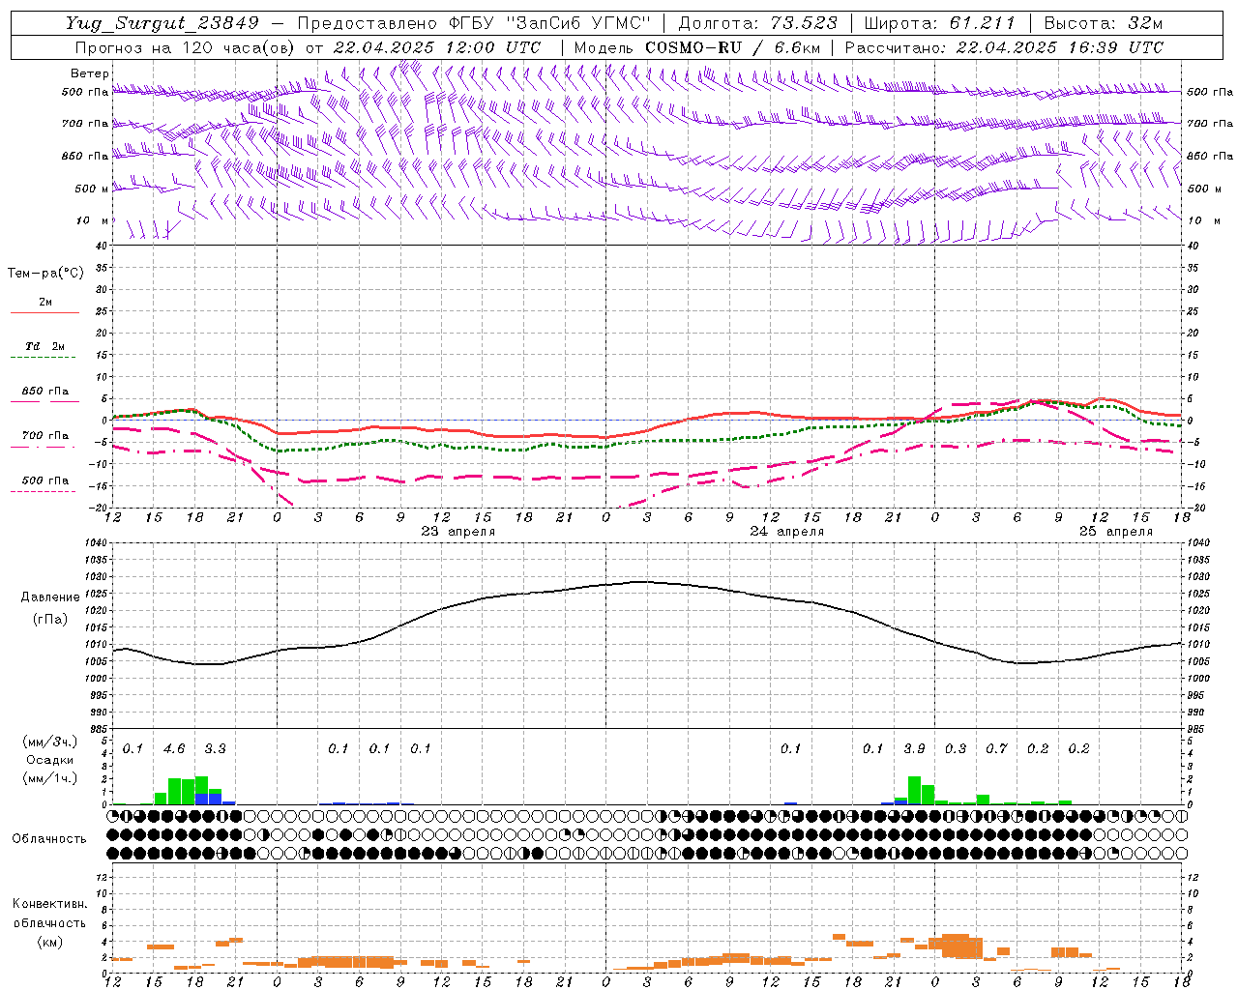Screen dimensions: 1238x990
Task: Click the Долгота: 73.523 value
Action: [757, 24]
